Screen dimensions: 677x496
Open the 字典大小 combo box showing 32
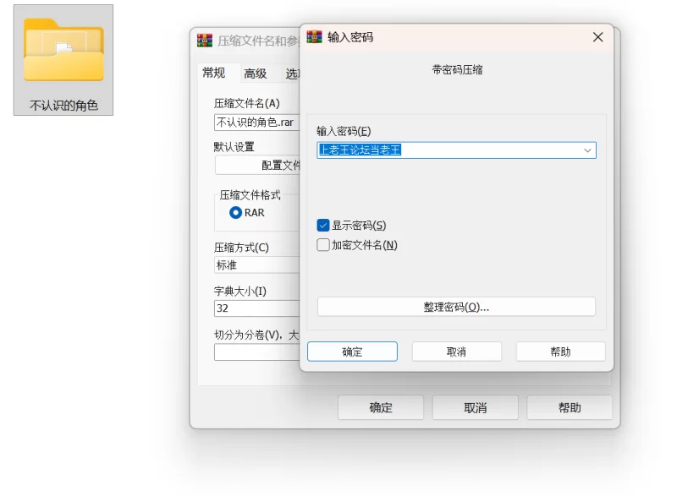(257, 308)
